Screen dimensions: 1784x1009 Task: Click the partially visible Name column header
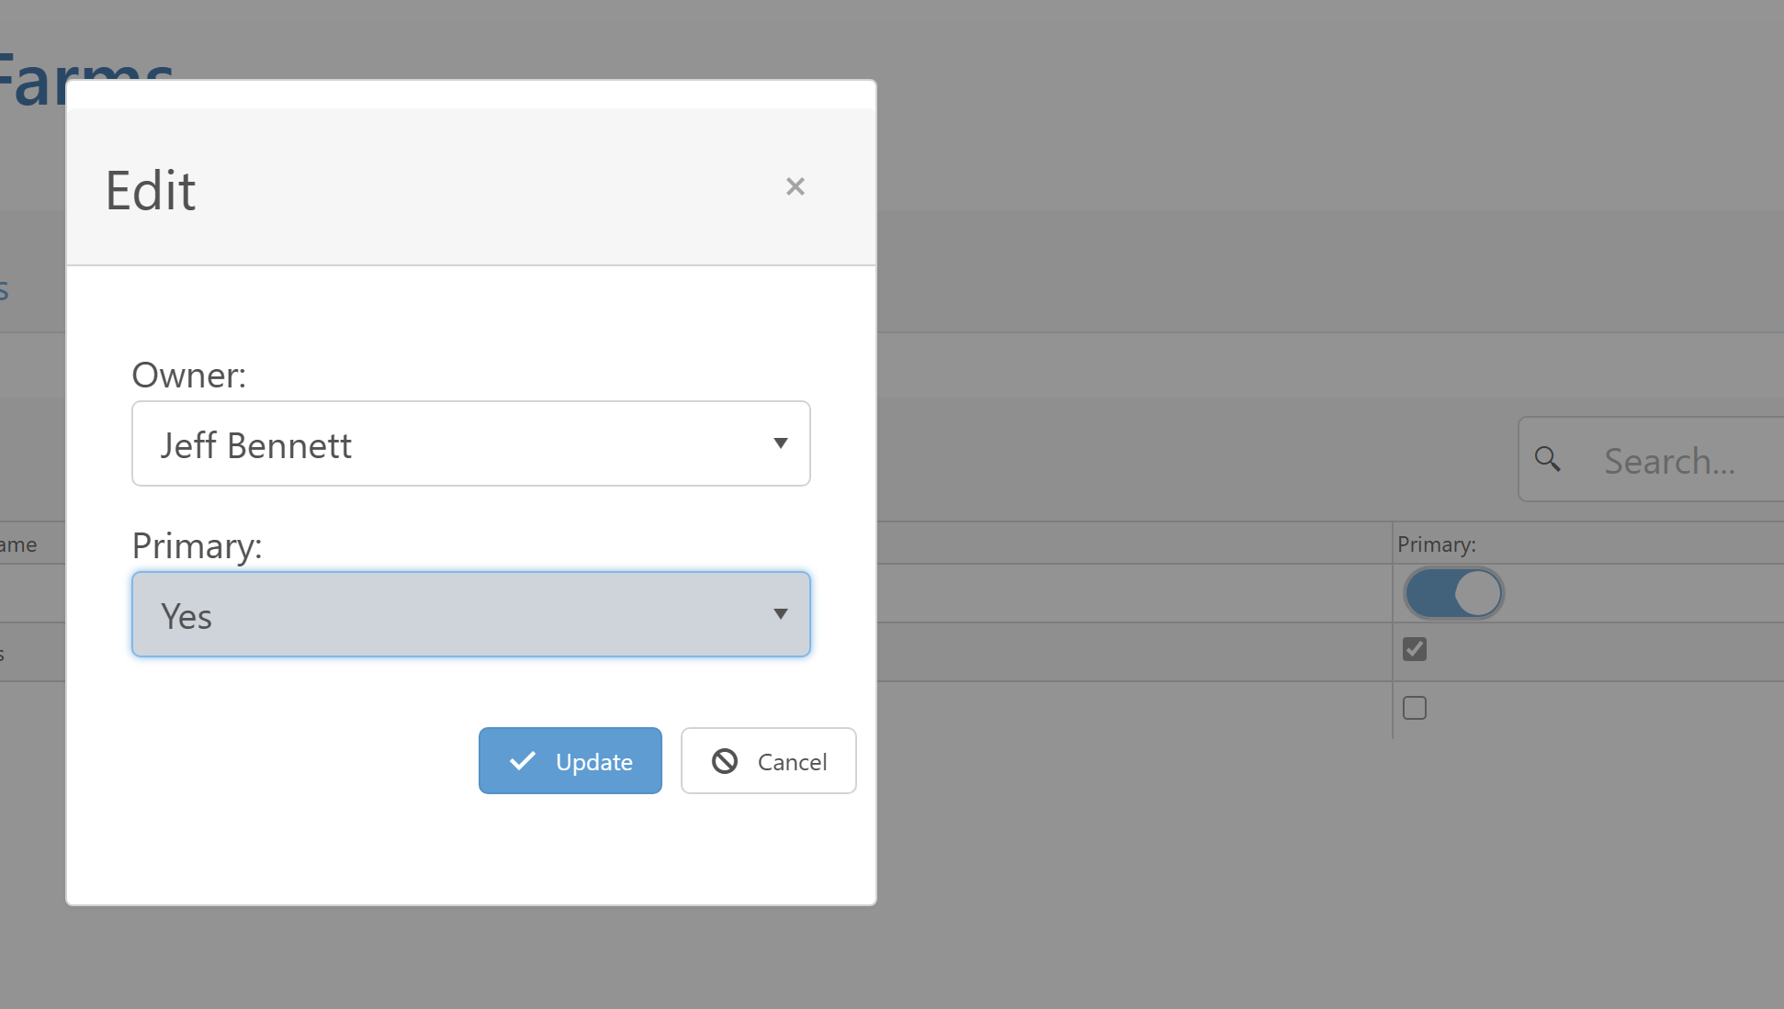pyautogui.click(x=18, y=544)
